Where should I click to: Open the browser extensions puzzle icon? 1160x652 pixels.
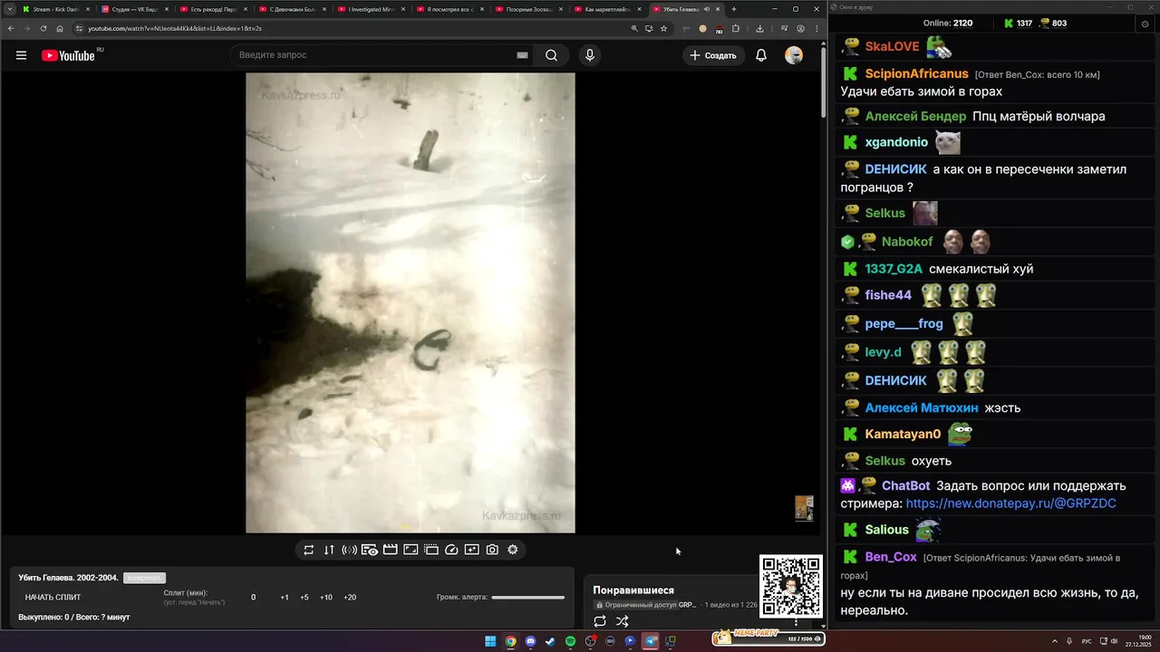[x=736, y=28]
